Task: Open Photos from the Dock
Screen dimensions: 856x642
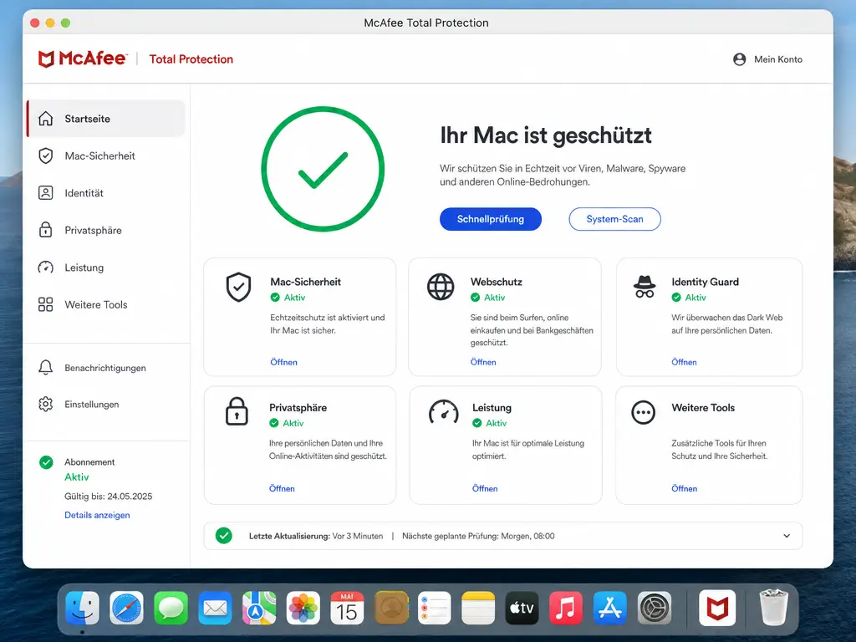Action: pos(303,608)
